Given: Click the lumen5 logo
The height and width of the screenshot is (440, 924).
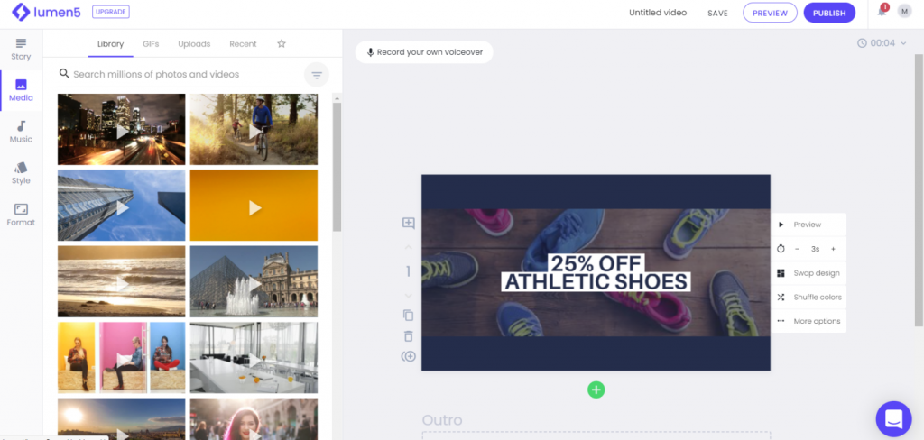Looking at the screenshot, I should tap(46, 12).
